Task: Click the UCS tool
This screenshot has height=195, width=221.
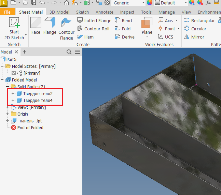Action: click(x=165, y=37)
